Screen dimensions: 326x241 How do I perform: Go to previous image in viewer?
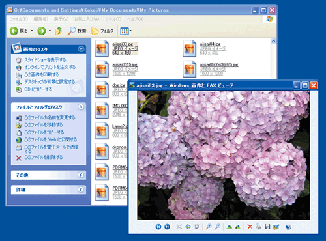pos(158,227)
